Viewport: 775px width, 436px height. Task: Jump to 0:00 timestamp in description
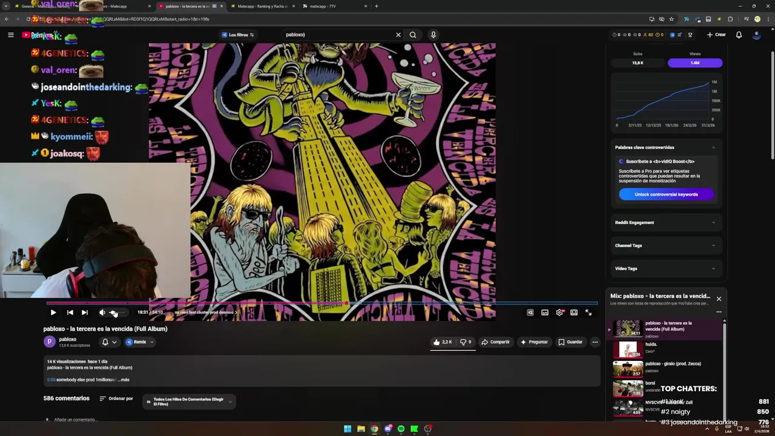point(51,380)
